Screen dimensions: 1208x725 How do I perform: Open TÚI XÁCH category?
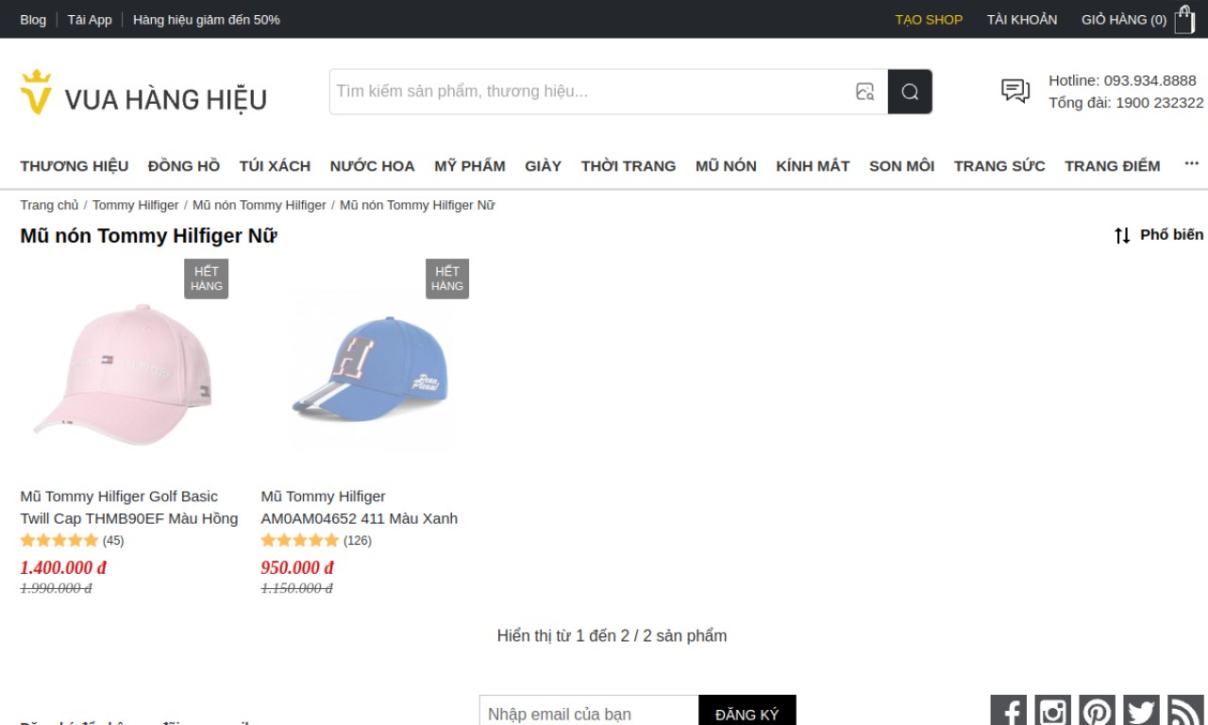[x=275, y=166]
